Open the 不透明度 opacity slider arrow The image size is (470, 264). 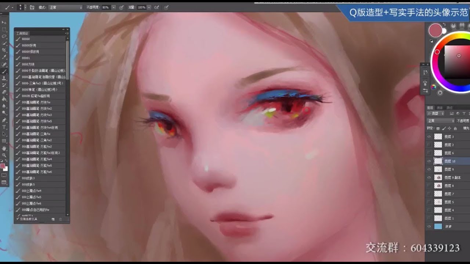(114, 7)
